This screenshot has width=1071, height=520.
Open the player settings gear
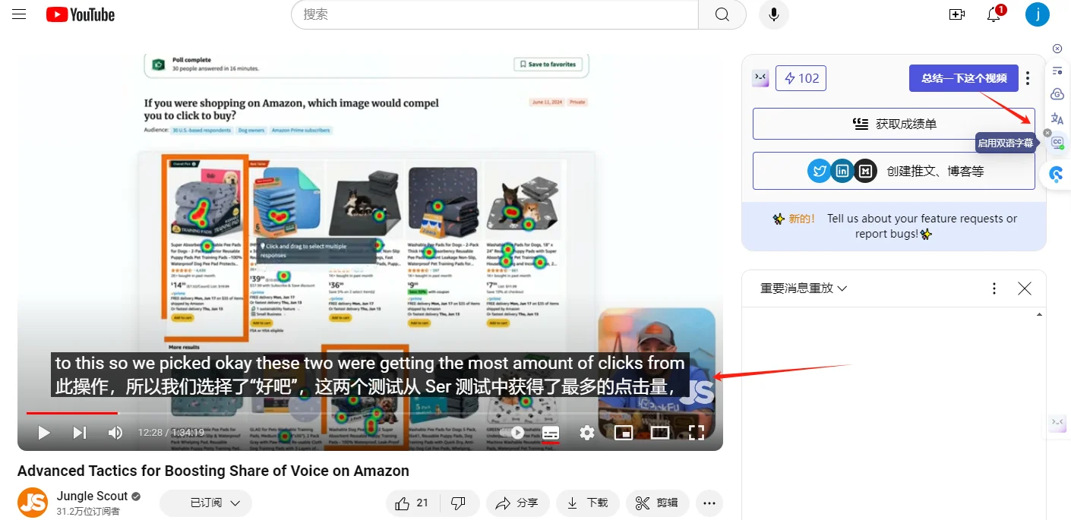[586, 432]
